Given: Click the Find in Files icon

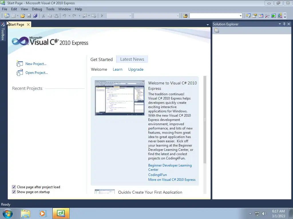Looking at the screenshot, I should click(x=185, y=16).
